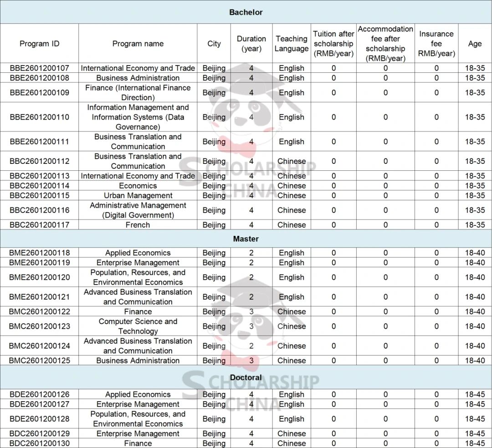Select the Insurance fee column header
The height and width of the screenshot is (448, 492).
coord(436,44)
